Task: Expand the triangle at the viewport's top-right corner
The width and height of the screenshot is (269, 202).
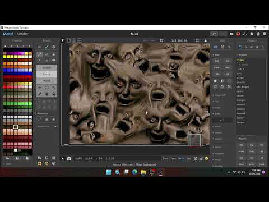Action: pos(206,40)
